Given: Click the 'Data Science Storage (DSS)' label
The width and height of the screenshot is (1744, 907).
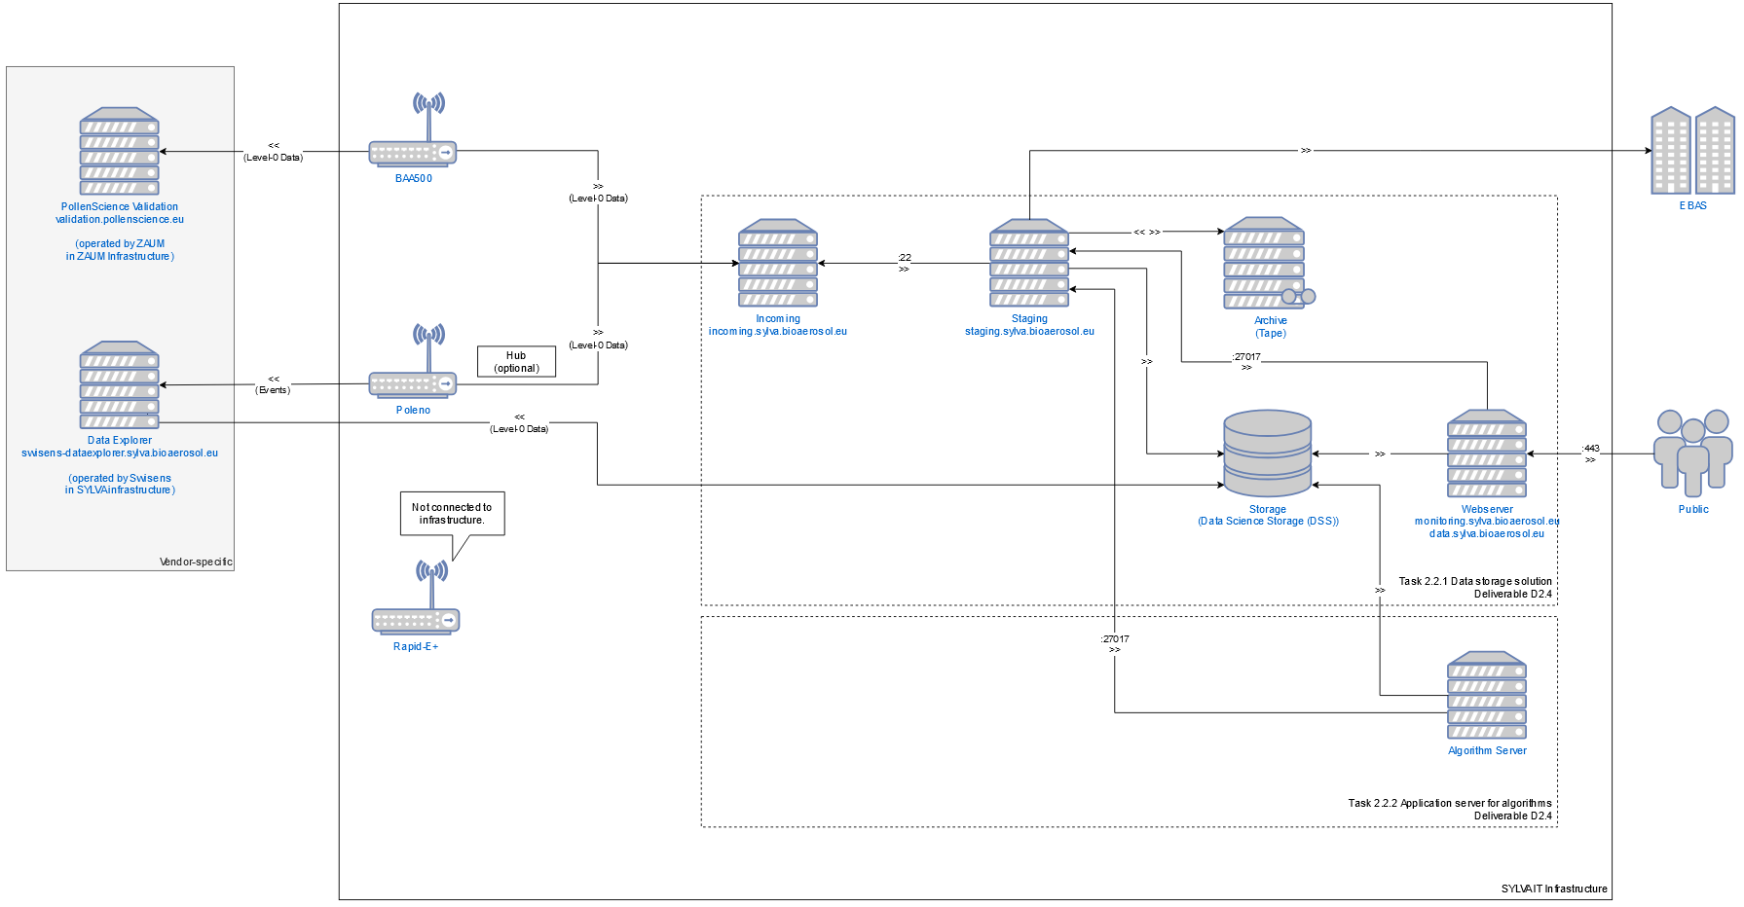Looking at the screenshot, I should click(x=1269, y=522).
